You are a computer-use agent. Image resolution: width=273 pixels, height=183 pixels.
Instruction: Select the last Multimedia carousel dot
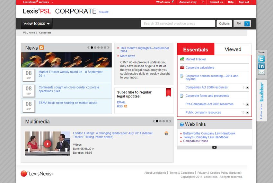coord(167,121)
